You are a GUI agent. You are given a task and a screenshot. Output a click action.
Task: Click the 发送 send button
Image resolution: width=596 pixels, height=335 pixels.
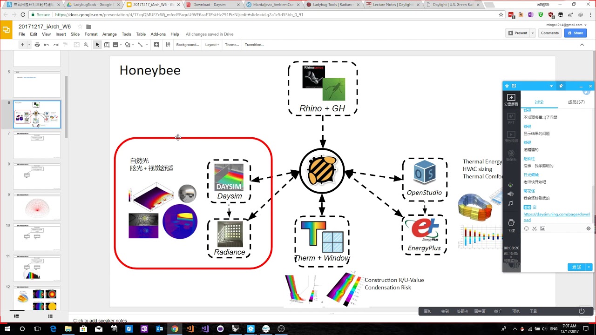[577, 267]
